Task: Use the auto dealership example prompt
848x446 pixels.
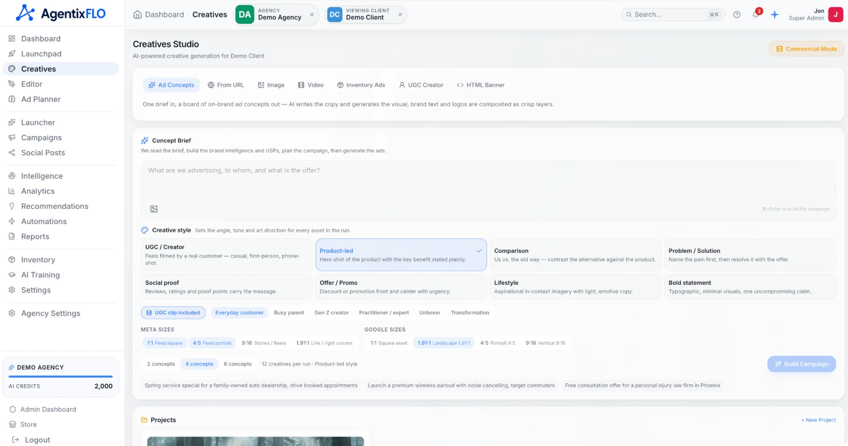Action: click(251, 386)
